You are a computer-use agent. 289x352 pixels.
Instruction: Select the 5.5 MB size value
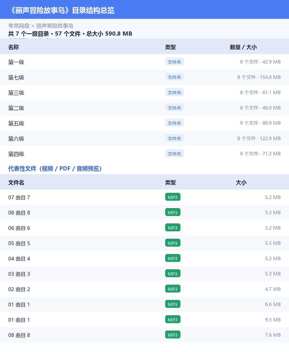273,243
